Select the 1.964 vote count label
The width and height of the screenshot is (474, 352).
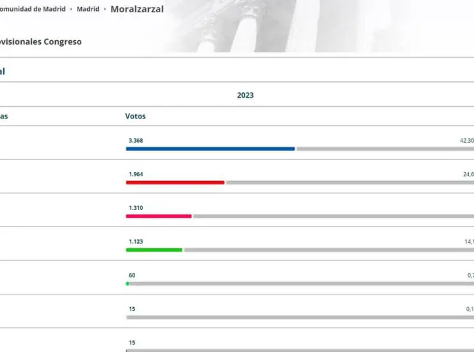[x=136, y=174]
